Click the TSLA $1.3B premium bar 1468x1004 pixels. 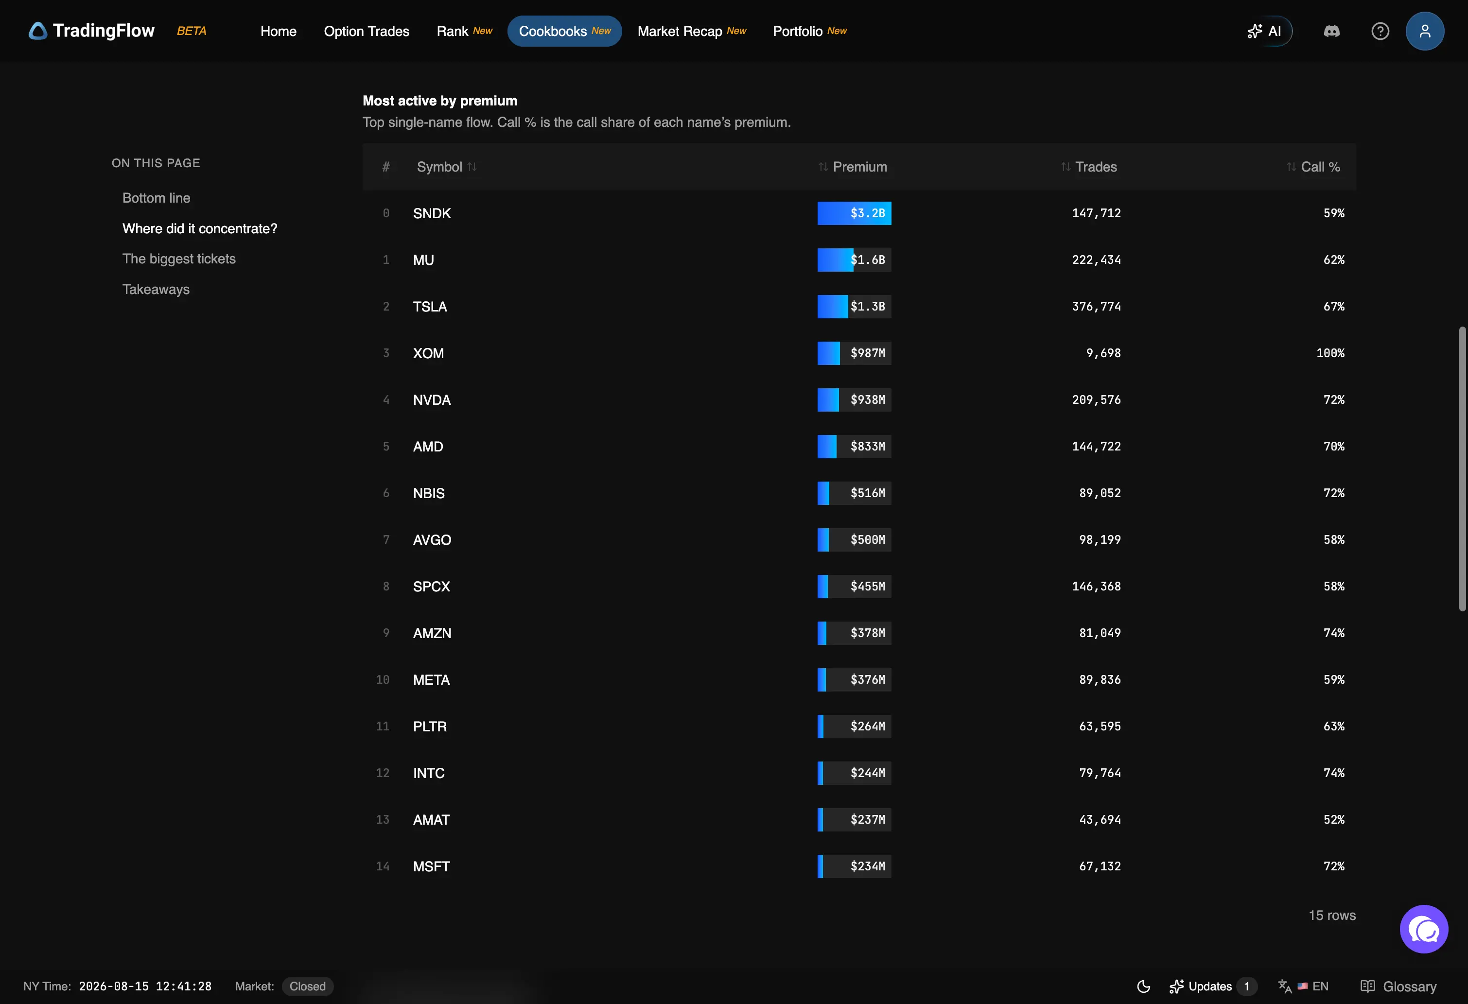(854, 306)
